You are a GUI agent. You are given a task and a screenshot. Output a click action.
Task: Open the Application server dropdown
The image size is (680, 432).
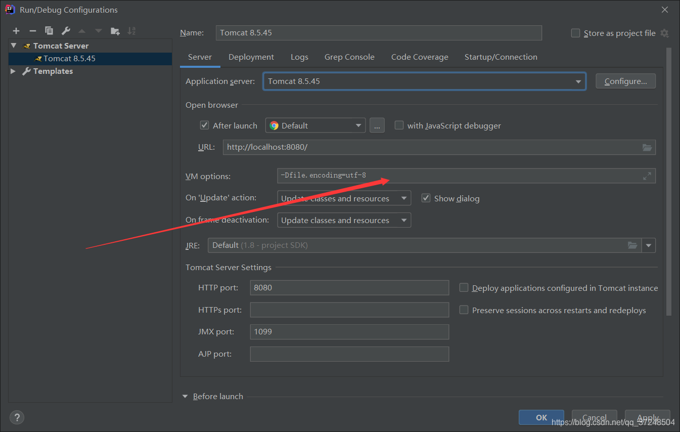coord(424,81)
